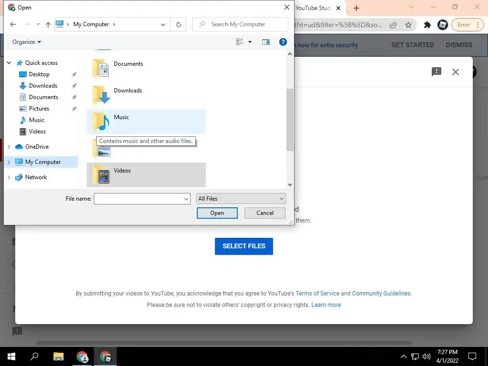
Task: Click the file list scroll up arrow
Action: pos(290,54)
